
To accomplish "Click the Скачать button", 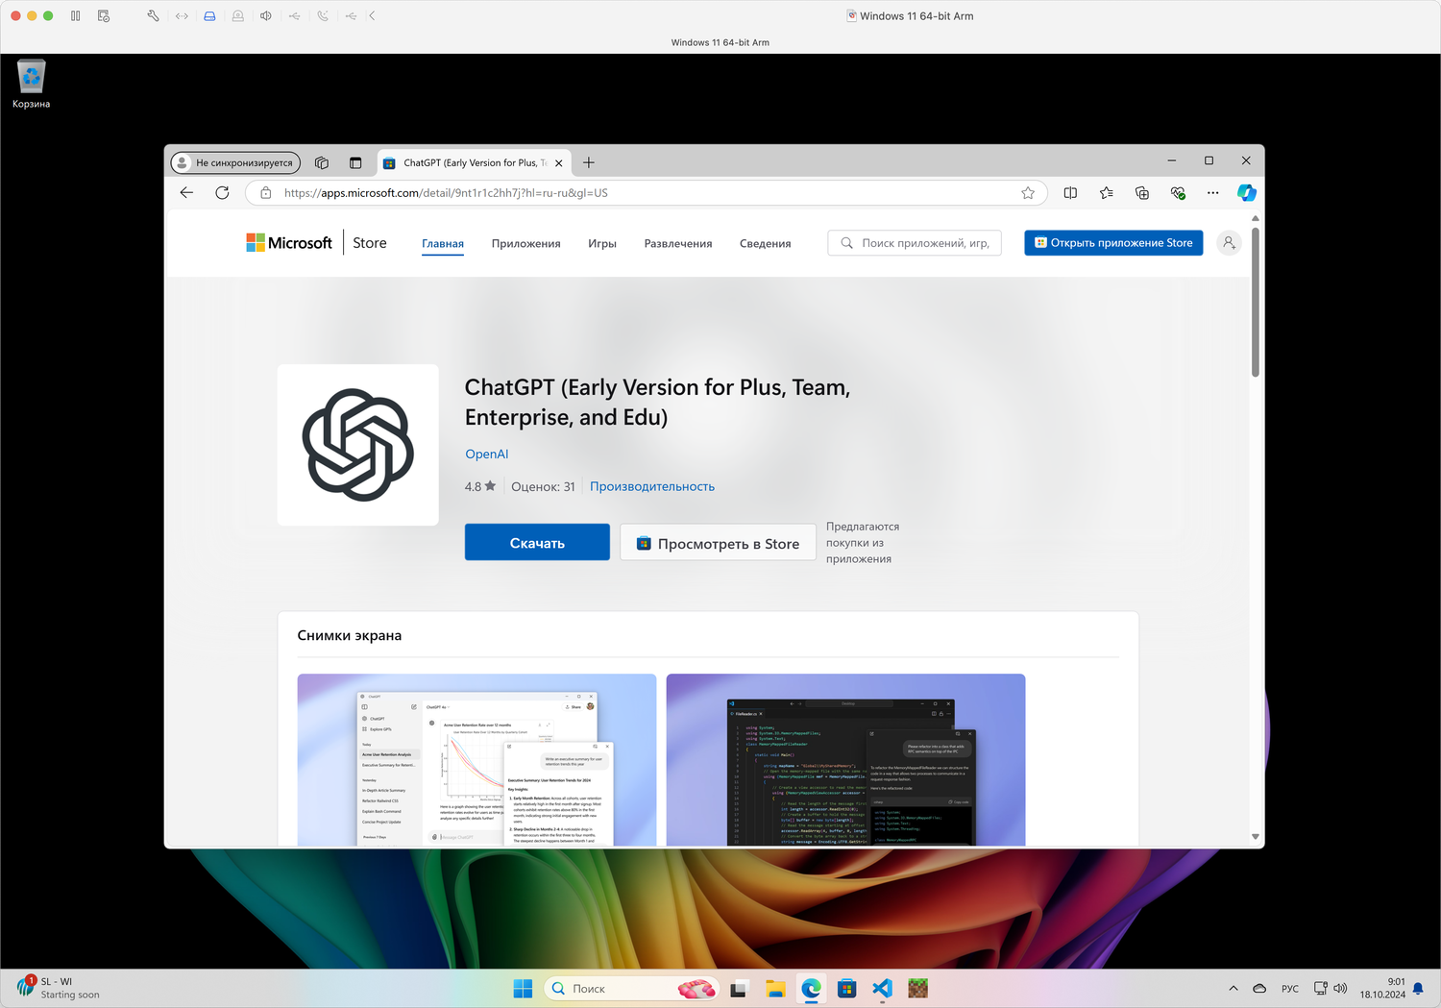I will [537, 543].
